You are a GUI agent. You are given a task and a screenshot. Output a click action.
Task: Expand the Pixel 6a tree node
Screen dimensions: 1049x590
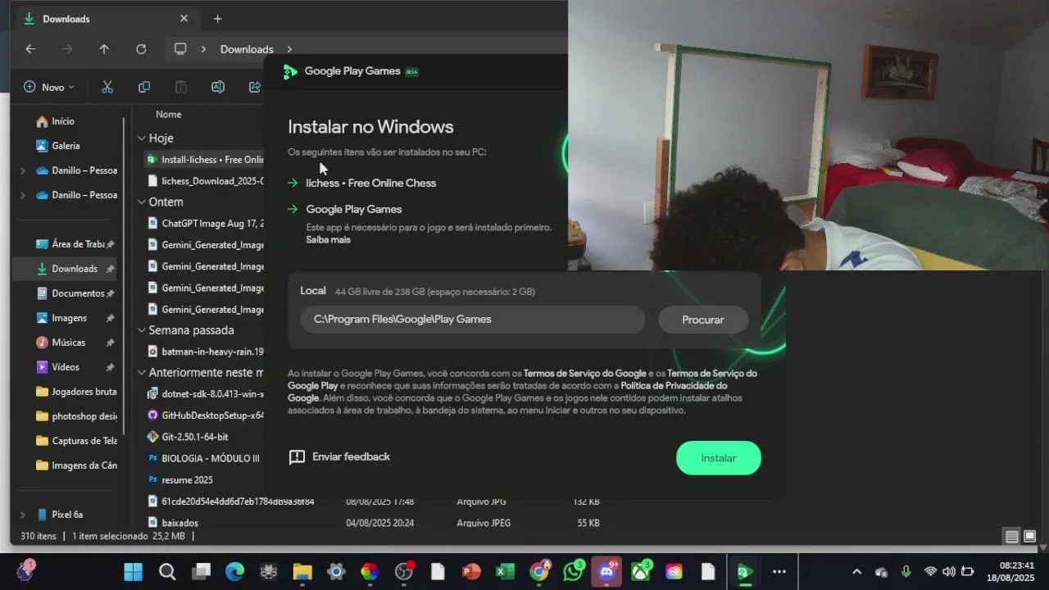click(22, 515)
